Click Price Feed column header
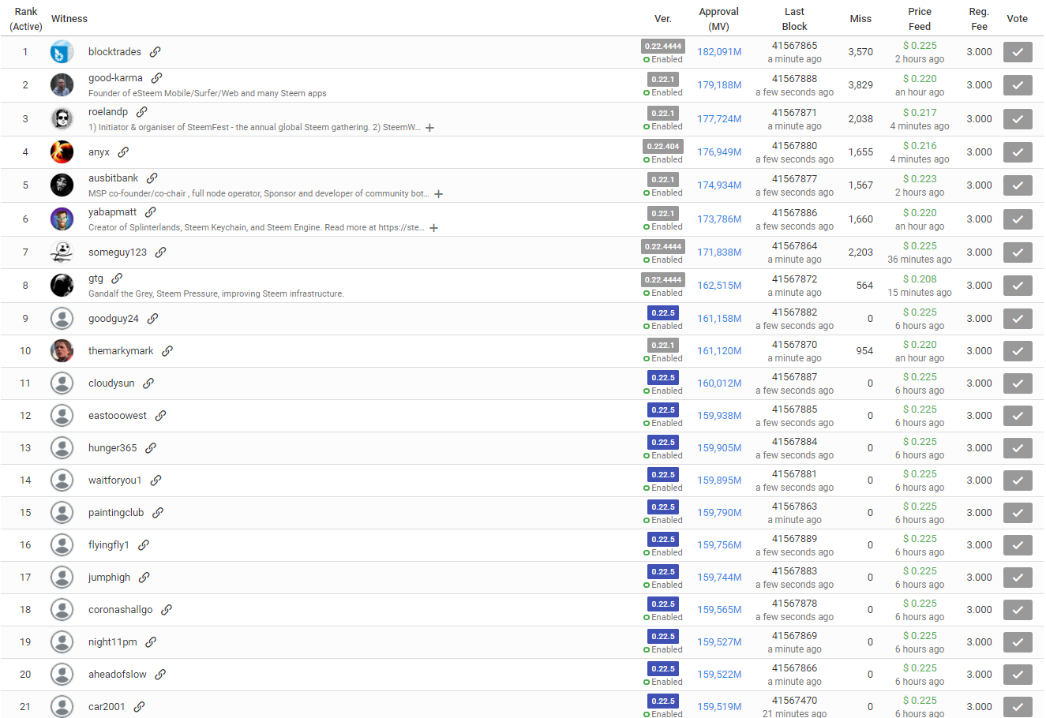The image size is (1046, 718). pos(920,19)
